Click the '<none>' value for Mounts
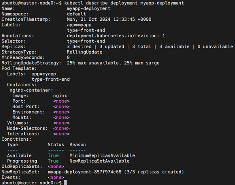This screenshot has width=235, height=185. coord(61,117)
